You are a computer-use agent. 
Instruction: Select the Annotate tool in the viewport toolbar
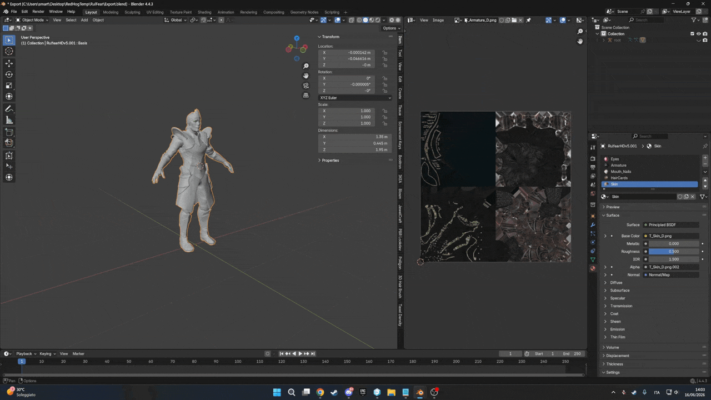click(x=9, y=109)
